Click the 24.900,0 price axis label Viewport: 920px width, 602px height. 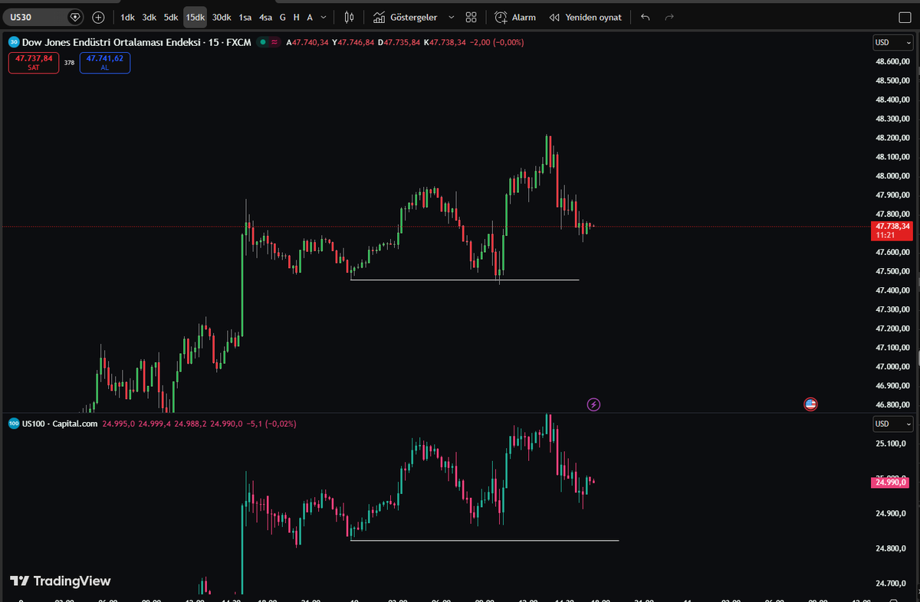pos(892,513)
